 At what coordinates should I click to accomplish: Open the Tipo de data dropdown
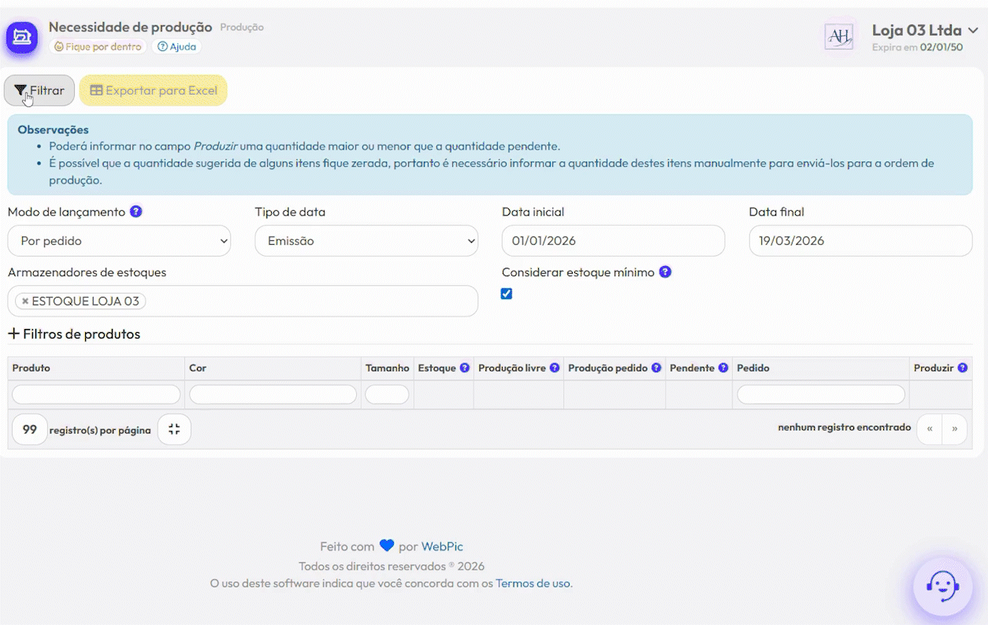(366, 241)
